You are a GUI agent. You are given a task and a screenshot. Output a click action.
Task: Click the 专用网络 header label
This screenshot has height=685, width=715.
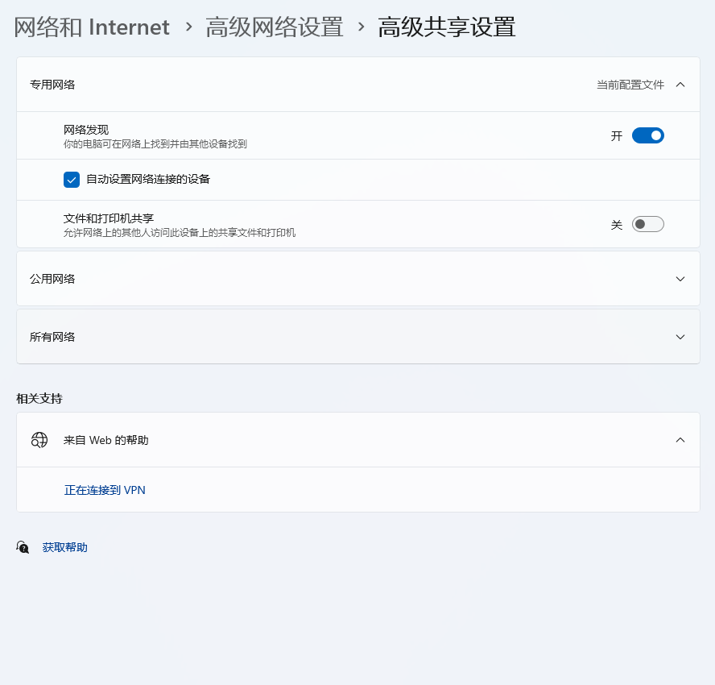pos(52,85)
